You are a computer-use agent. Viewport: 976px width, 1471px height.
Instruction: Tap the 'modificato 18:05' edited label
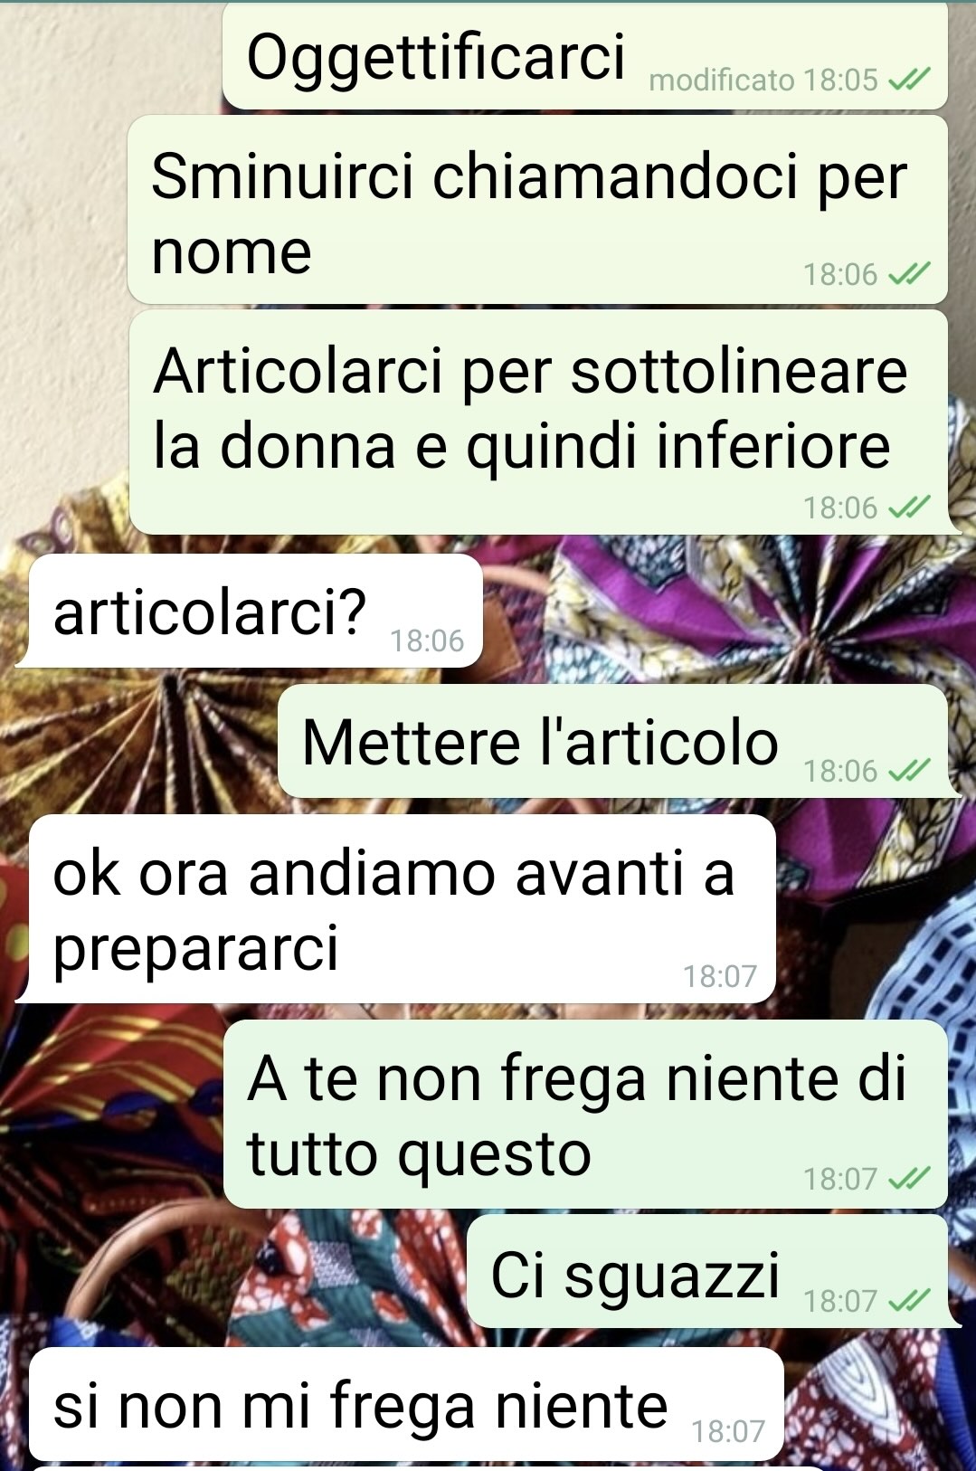click(x=763, y=81)
